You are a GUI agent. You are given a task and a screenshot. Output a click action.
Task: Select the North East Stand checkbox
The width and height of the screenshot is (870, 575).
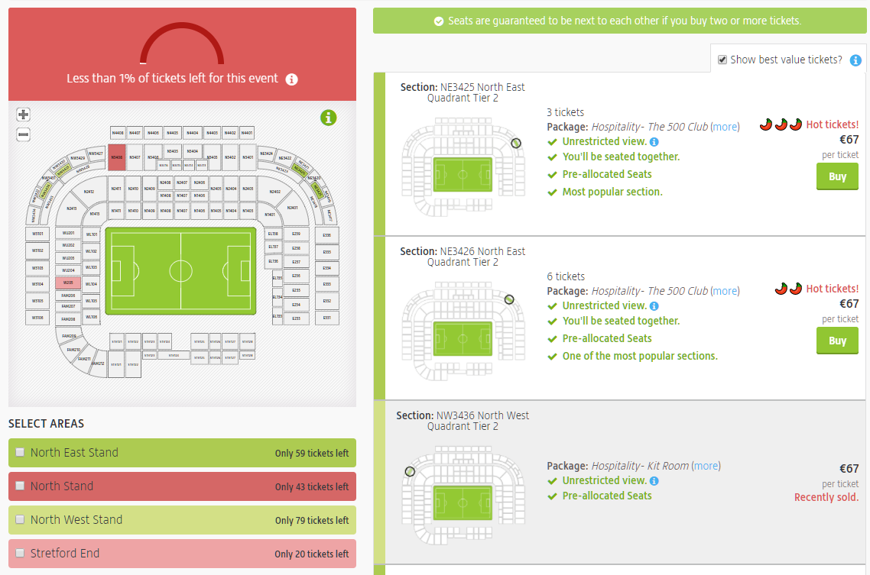pyautogui.click(x=21, y=452)
